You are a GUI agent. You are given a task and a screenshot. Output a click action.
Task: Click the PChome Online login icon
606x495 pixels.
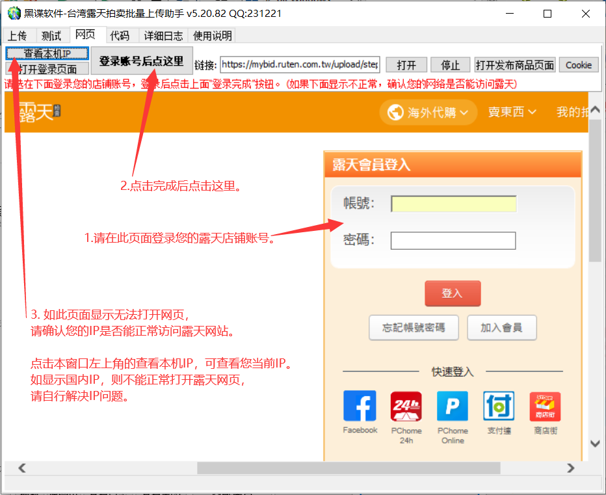tap(452, 406)
